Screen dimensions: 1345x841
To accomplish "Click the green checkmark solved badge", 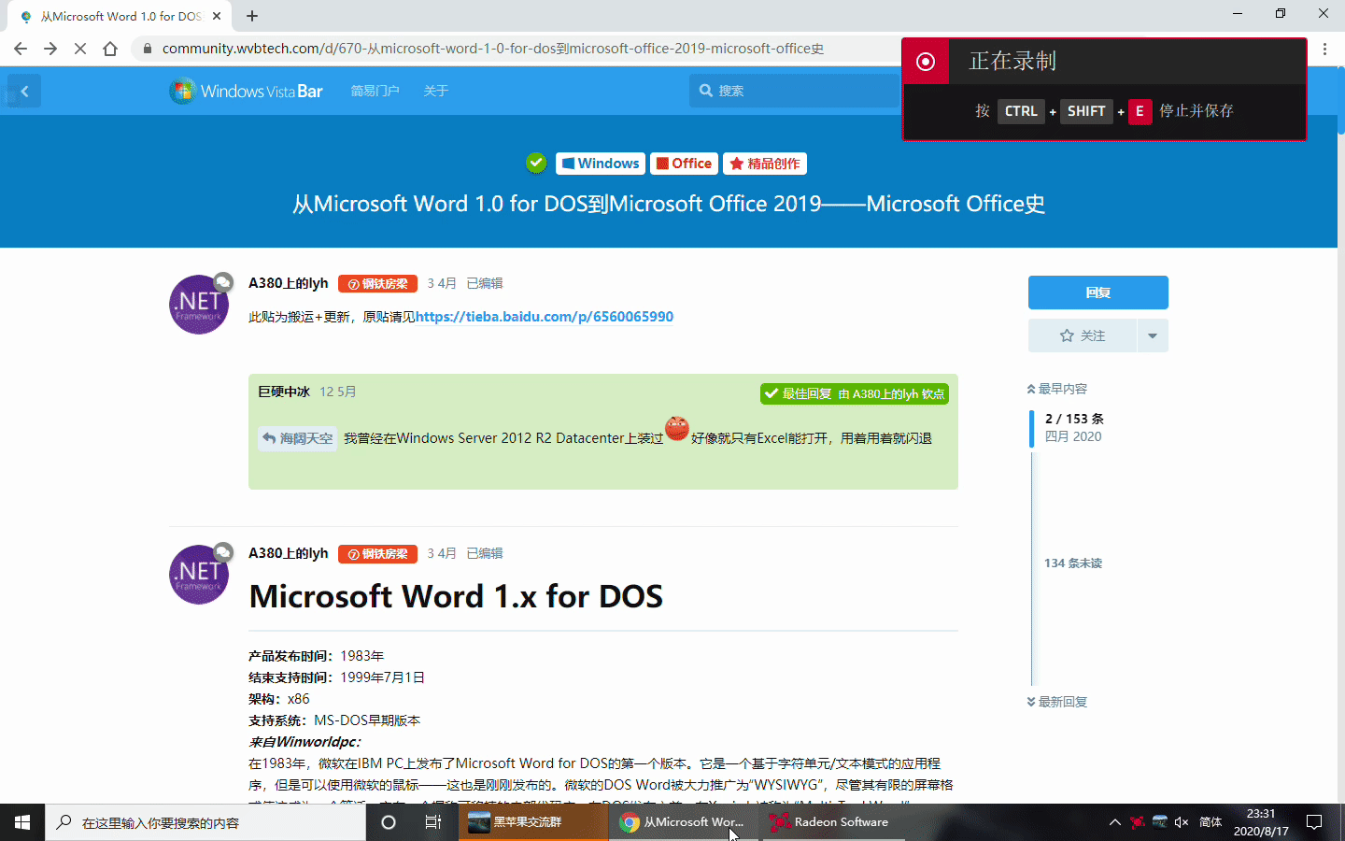I will click(536, 163).
